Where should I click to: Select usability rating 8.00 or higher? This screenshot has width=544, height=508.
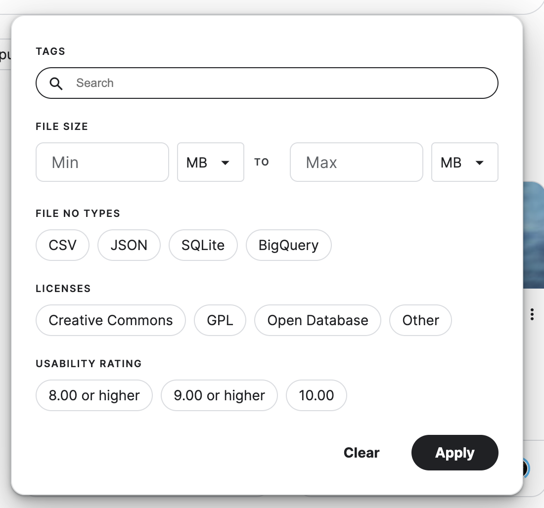coord(94,395)
